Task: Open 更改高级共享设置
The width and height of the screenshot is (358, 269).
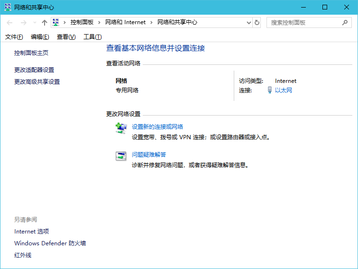Action: pos(37,81)
